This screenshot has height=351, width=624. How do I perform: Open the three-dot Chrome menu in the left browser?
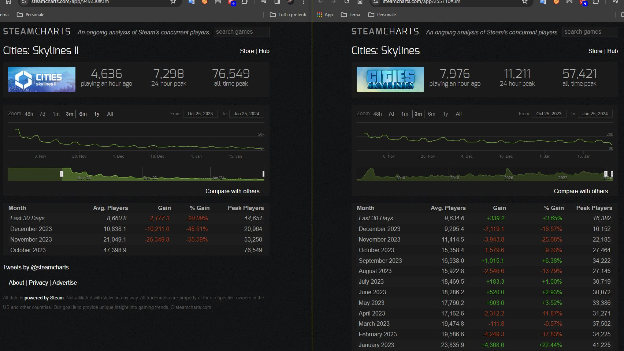pos(304,2)
